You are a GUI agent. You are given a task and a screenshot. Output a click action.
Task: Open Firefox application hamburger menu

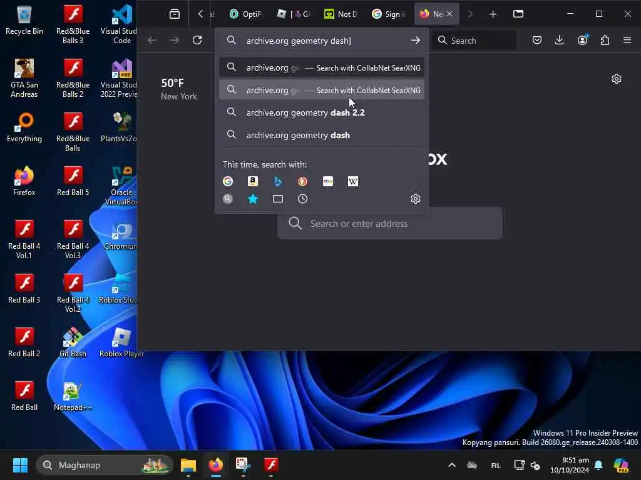click(627, 40)
